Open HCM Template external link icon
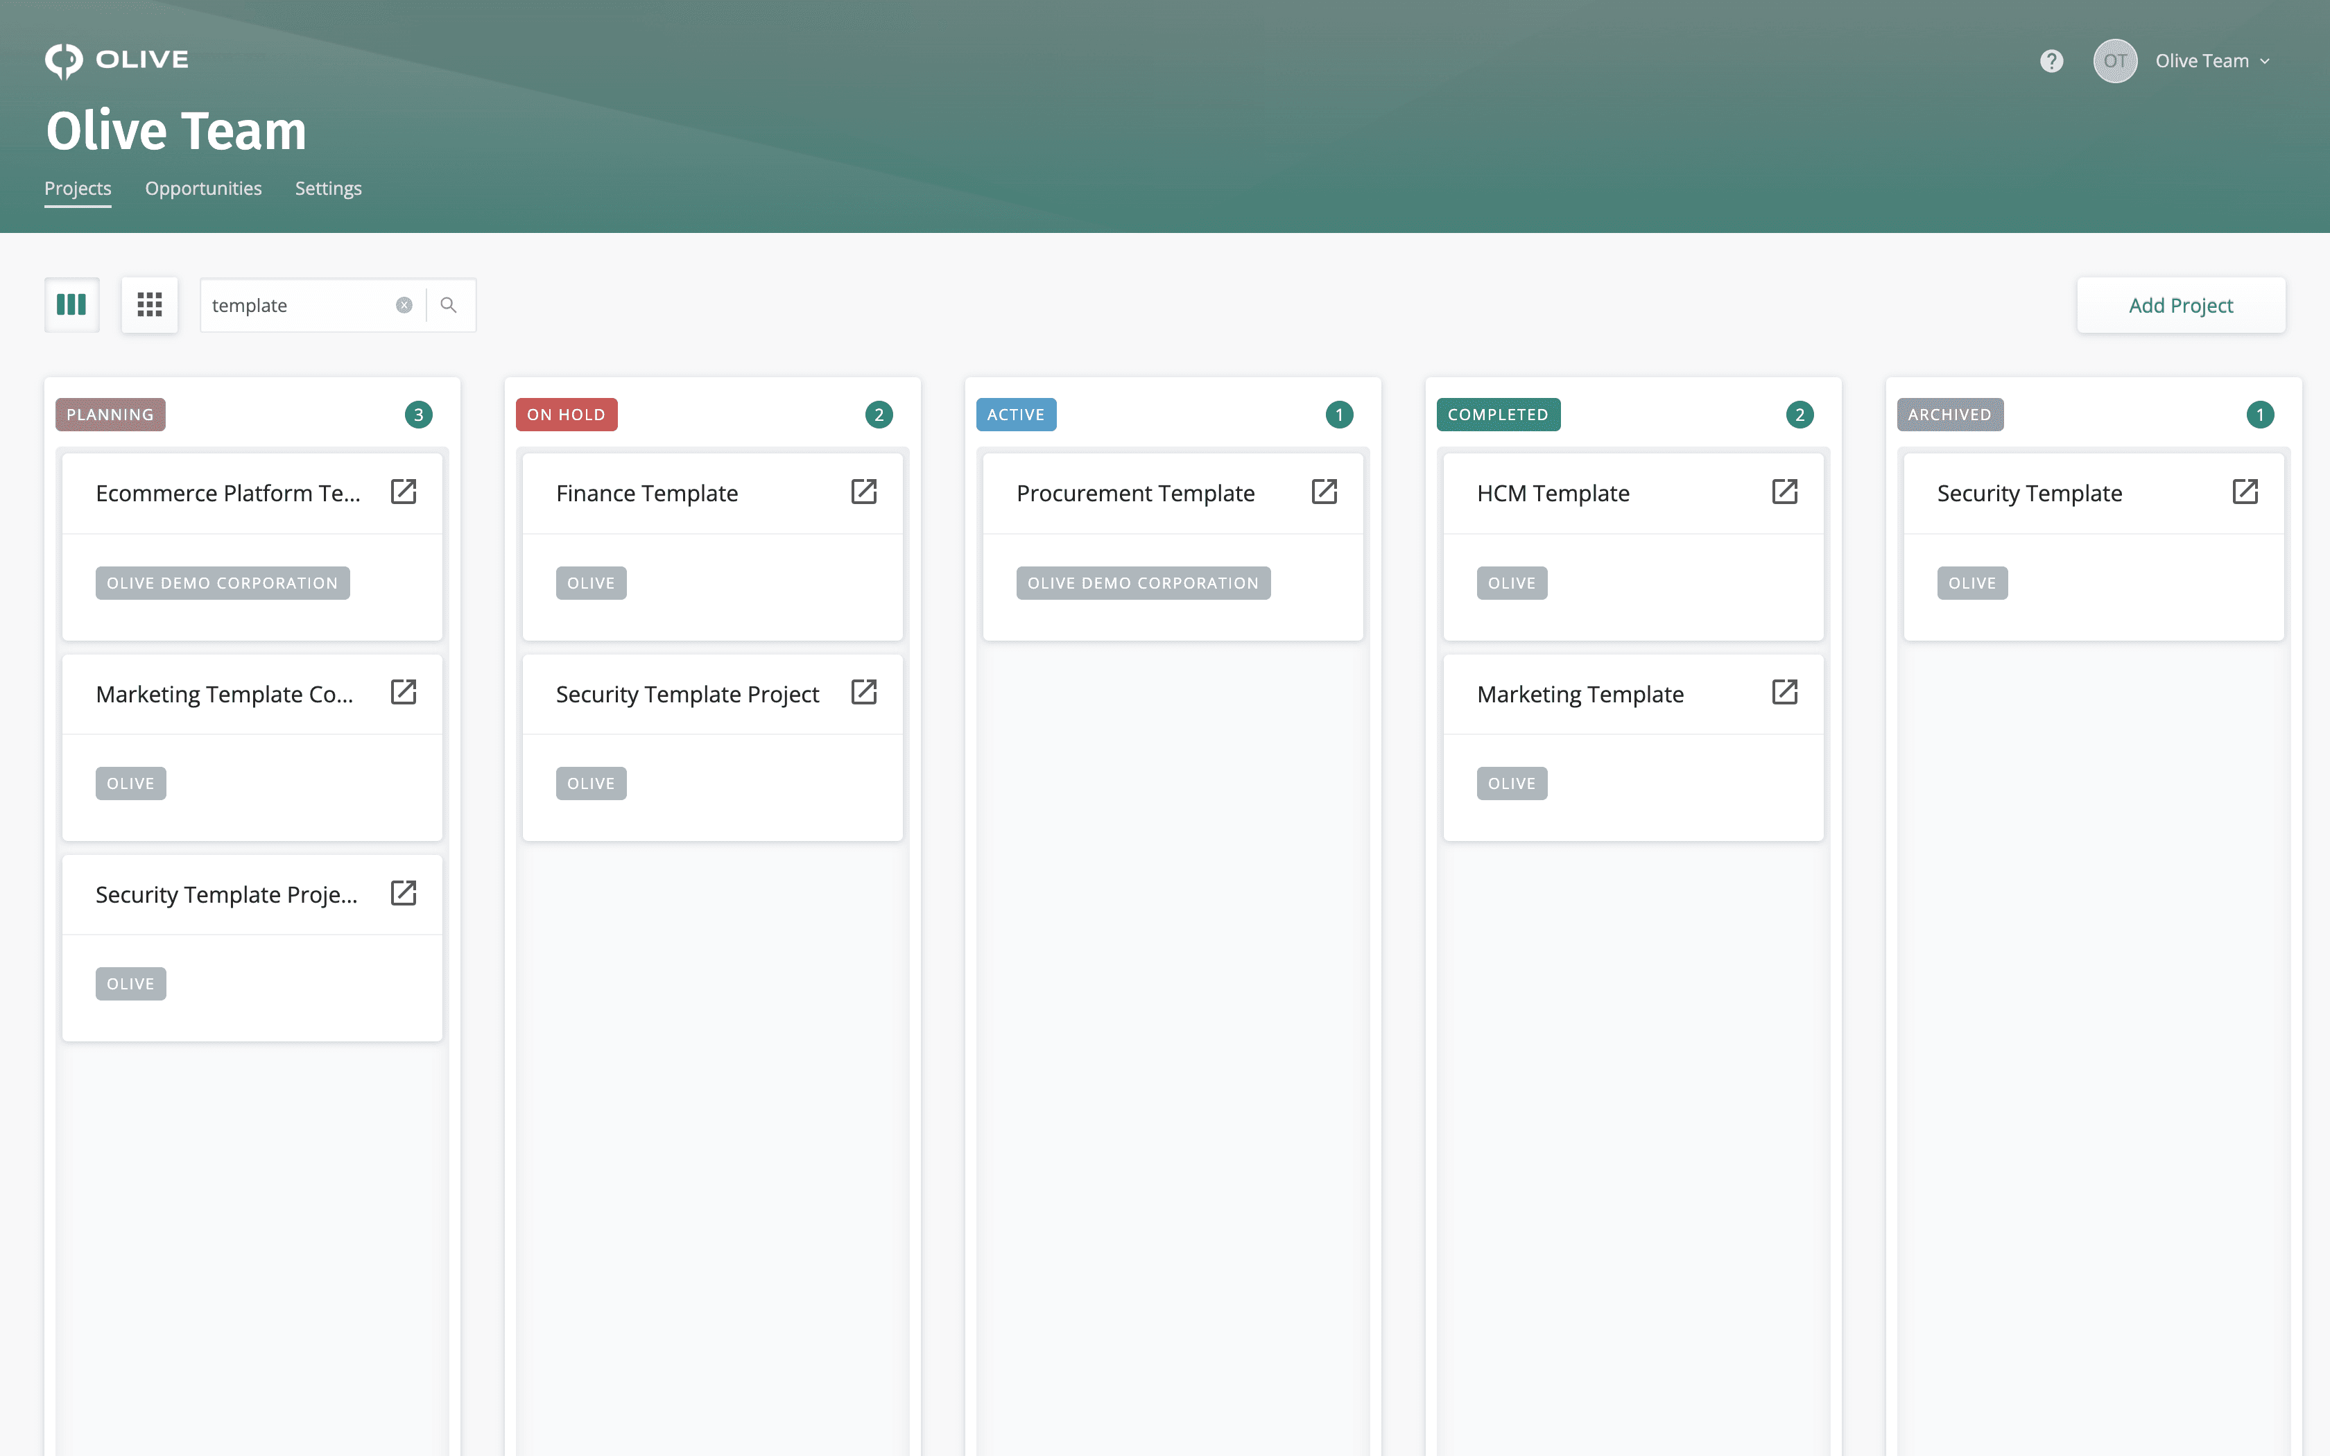Screen dimensions: 2330x1456 tap(1784, 492)
